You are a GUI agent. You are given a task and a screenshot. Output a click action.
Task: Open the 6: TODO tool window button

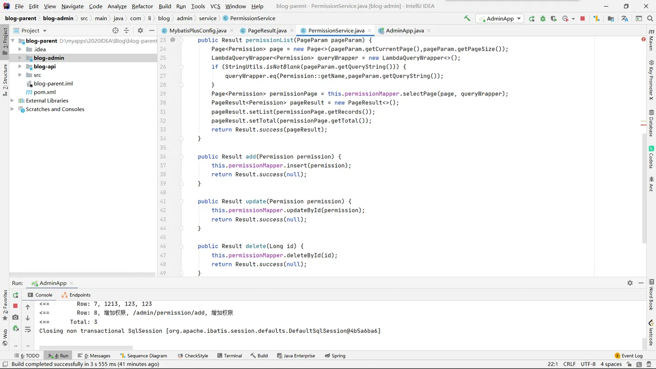click(x=27, y=356)
